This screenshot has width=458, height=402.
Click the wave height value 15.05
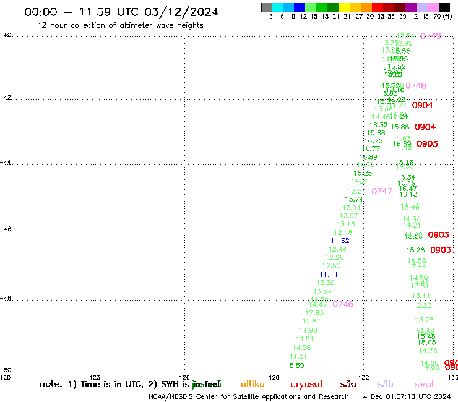[427, 343]
